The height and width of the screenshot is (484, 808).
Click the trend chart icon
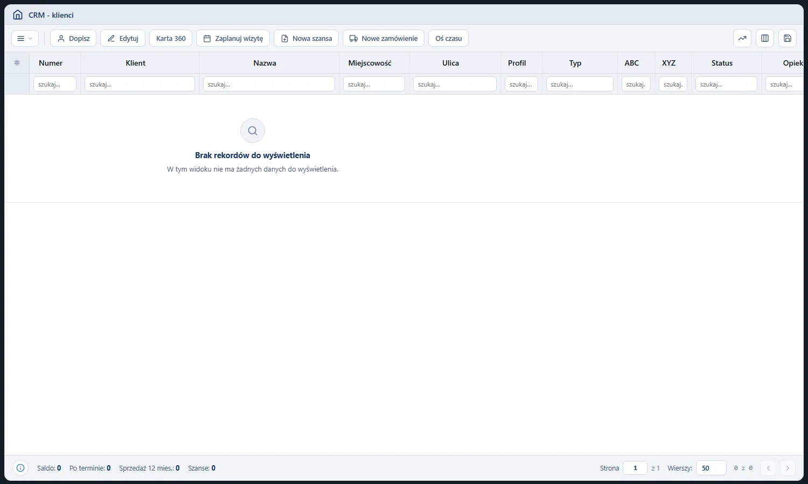pyautogui.click(x=742, y=38)
